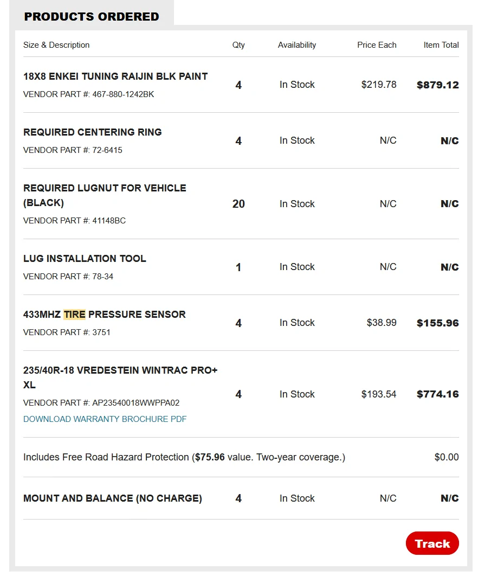Image resolution: width=491 pixels, height=583 pixels.
Task: Click the Lug Installation Tool item name
Action: click(85, 258)
